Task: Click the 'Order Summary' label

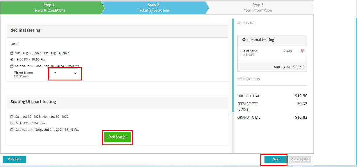Action: tap(249, 79)
